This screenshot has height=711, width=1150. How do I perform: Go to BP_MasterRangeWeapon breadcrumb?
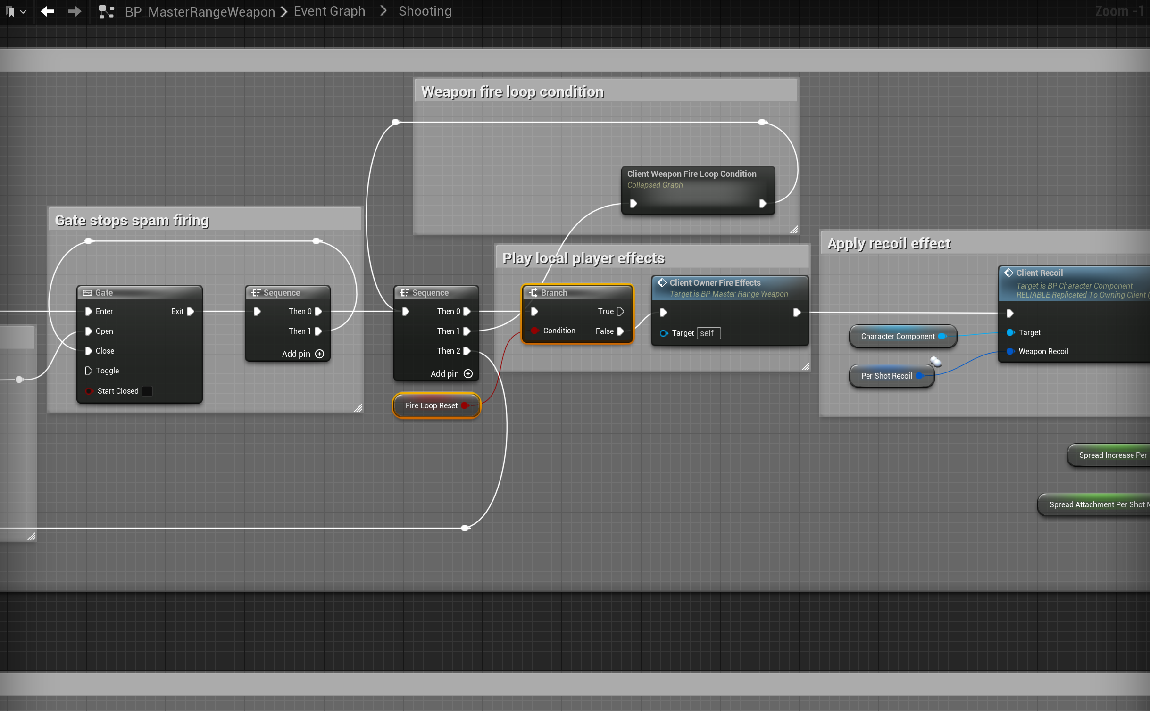200,11
